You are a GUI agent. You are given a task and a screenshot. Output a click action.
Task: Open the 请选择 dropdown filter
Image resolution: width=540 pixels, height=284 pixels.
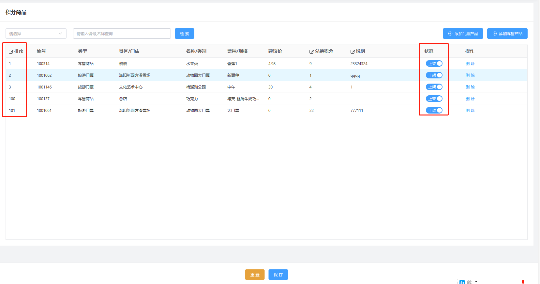pos(36,34)
